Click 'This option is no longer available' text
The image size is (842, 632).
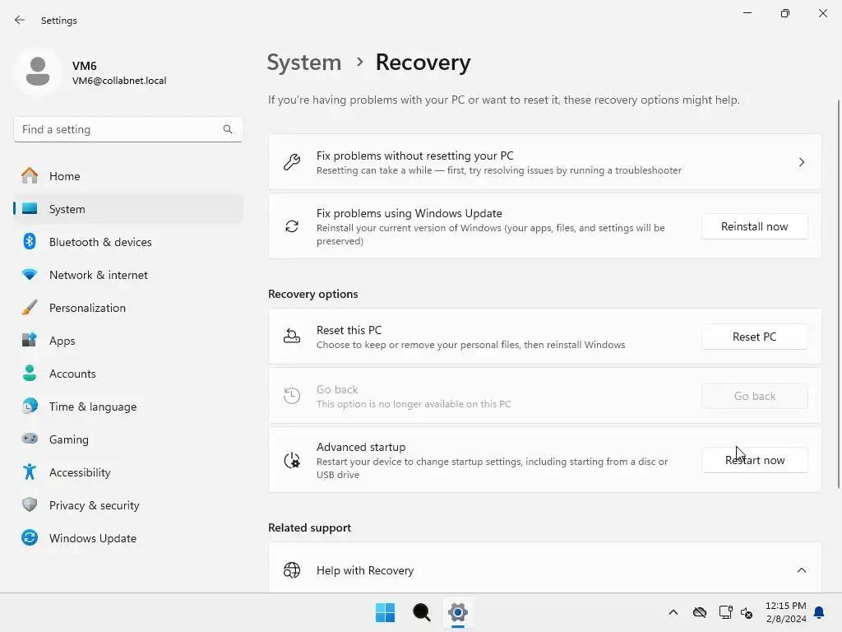[x=414, y=403]
